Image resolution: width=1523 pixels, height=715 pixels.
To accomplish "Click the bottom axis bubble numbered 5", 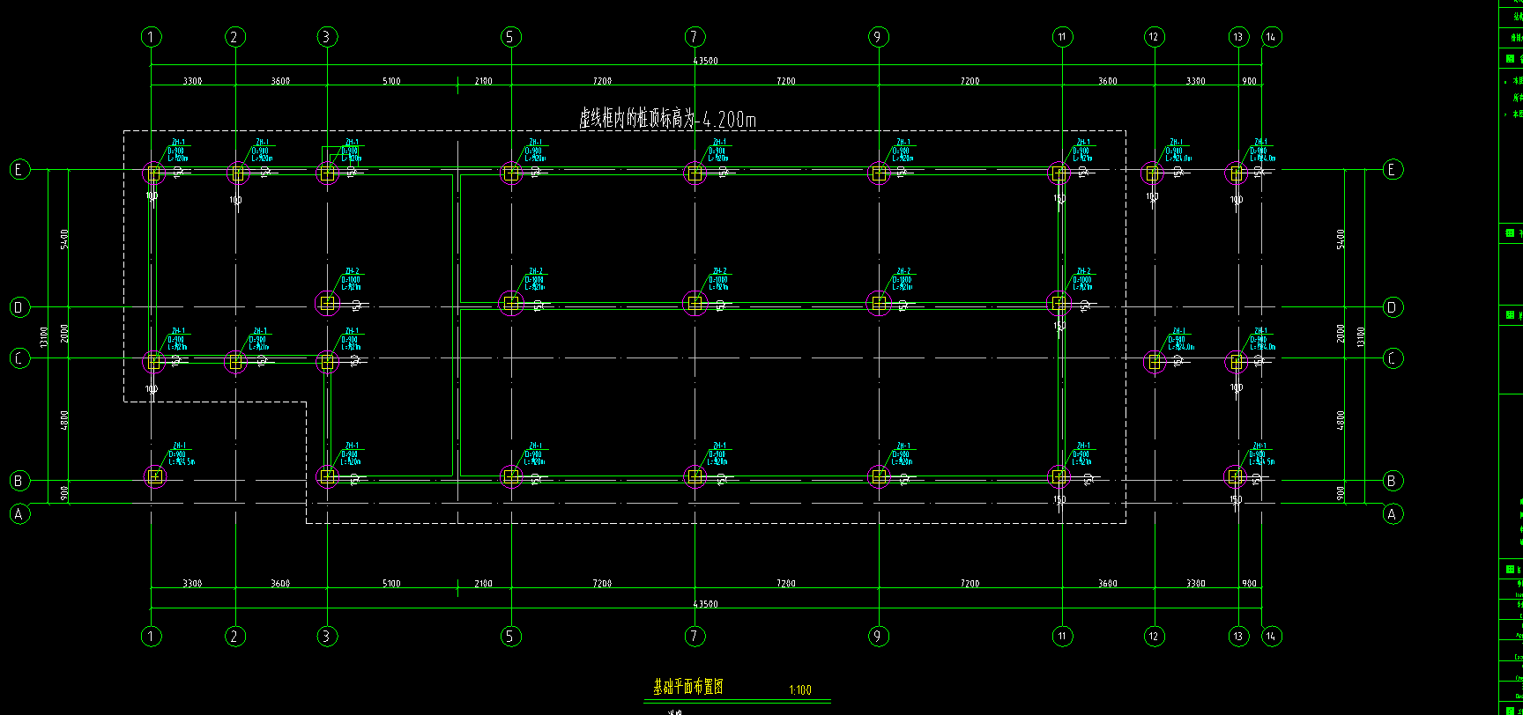I will (510, 636).
